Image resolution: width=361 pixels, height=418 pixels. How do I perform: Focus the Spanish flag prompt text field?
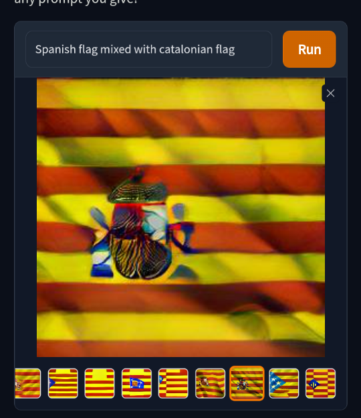(x=148, y=50)
